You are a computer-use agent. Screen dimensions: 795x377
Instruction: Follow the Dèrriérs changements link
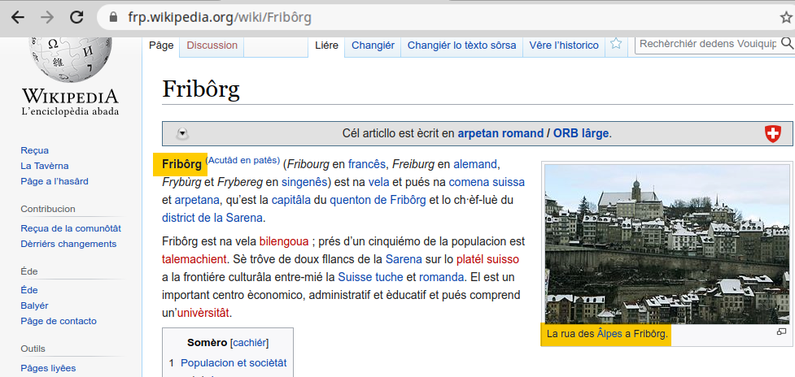pos(68,244)
